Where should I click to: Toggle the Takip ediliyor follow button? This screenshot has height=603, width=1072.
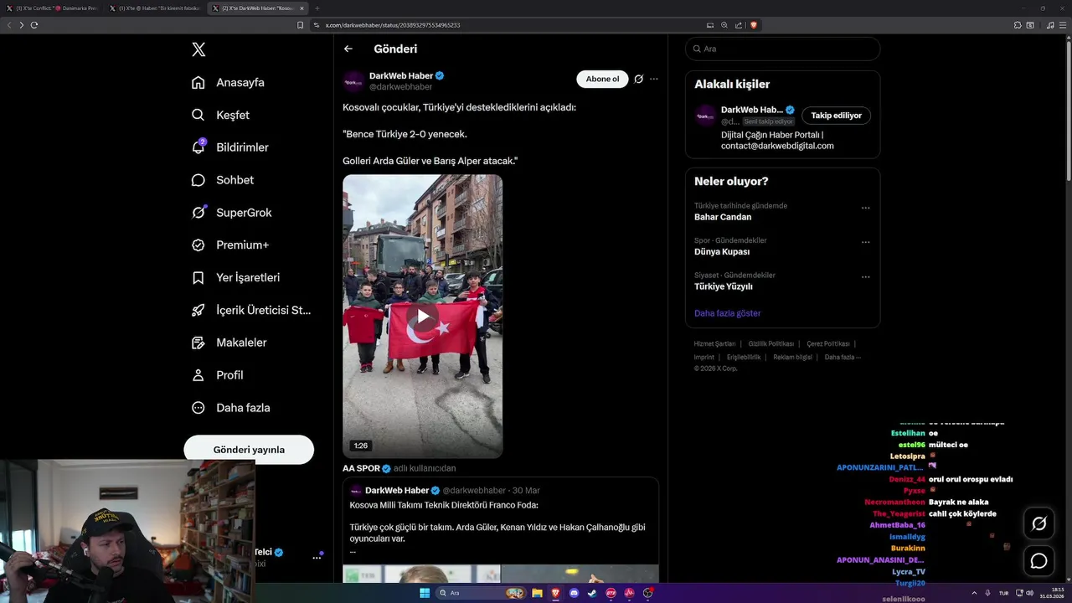[836, 116]
